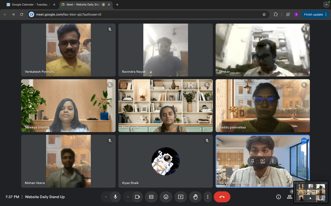
Task: Turn off the camera
Action: tap(137, 197)
